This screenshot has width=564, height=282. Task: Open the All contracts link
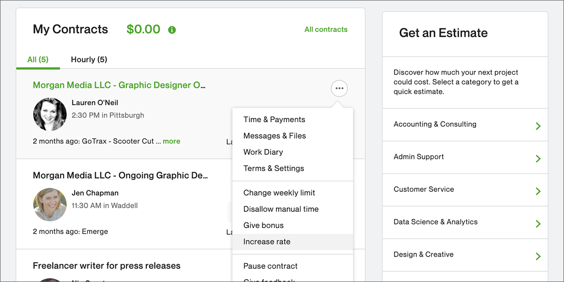[x=326, y=29]
